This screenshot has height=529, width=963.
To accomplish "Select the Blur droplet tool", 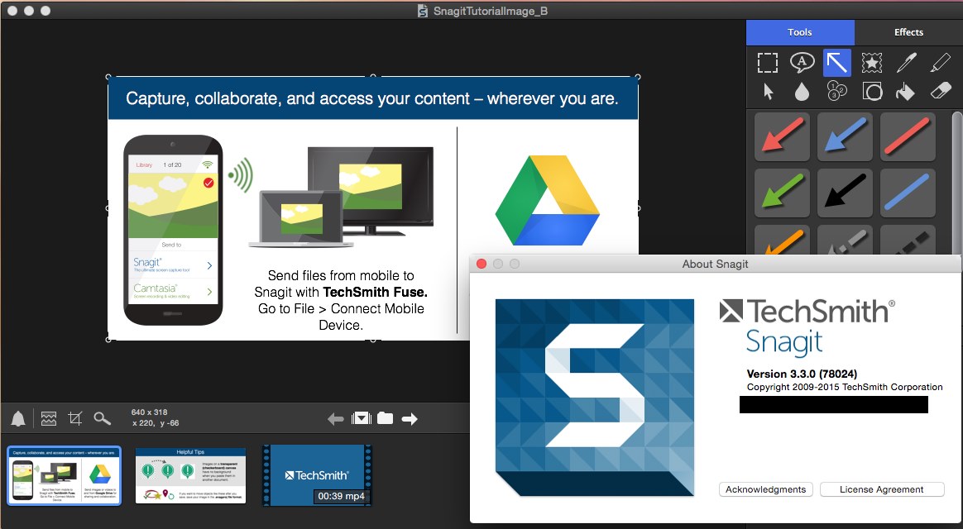I will coord(802,92).
